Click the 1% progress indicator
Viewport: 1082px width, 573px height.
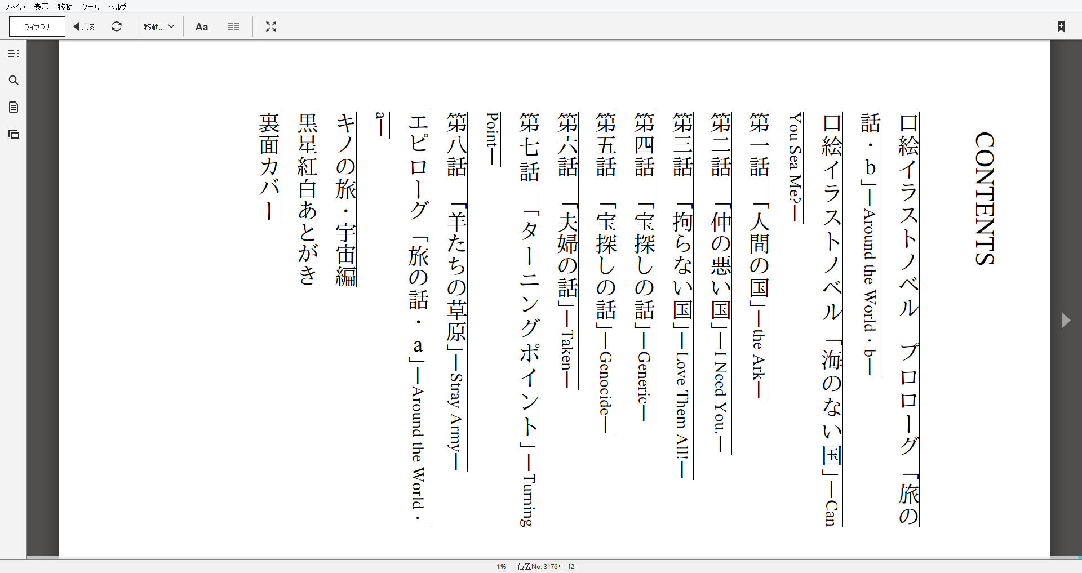point(501,567)
